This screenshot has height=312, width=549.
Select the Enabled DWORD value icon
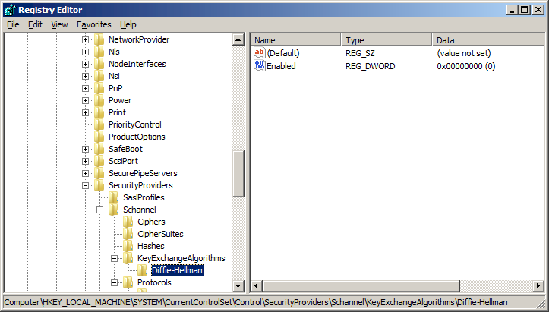(x=259, y=66)
